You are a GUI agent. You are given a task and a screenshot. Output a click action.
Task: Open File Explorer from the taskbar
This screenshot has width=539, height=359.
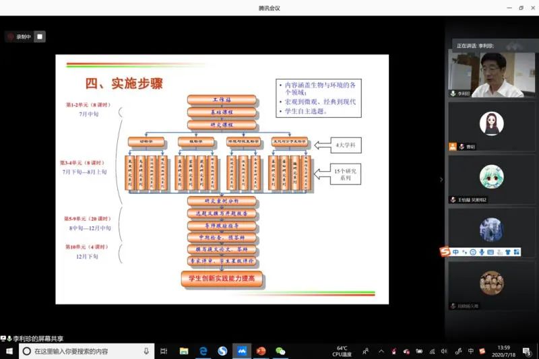(x=183, y=351)
